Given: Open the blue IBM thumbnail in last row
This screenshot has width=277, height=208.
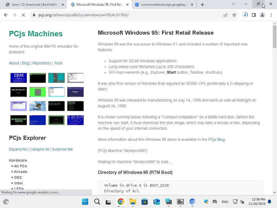Looking at the screenshot, I should pyautogui.click(x=75, y=120).
